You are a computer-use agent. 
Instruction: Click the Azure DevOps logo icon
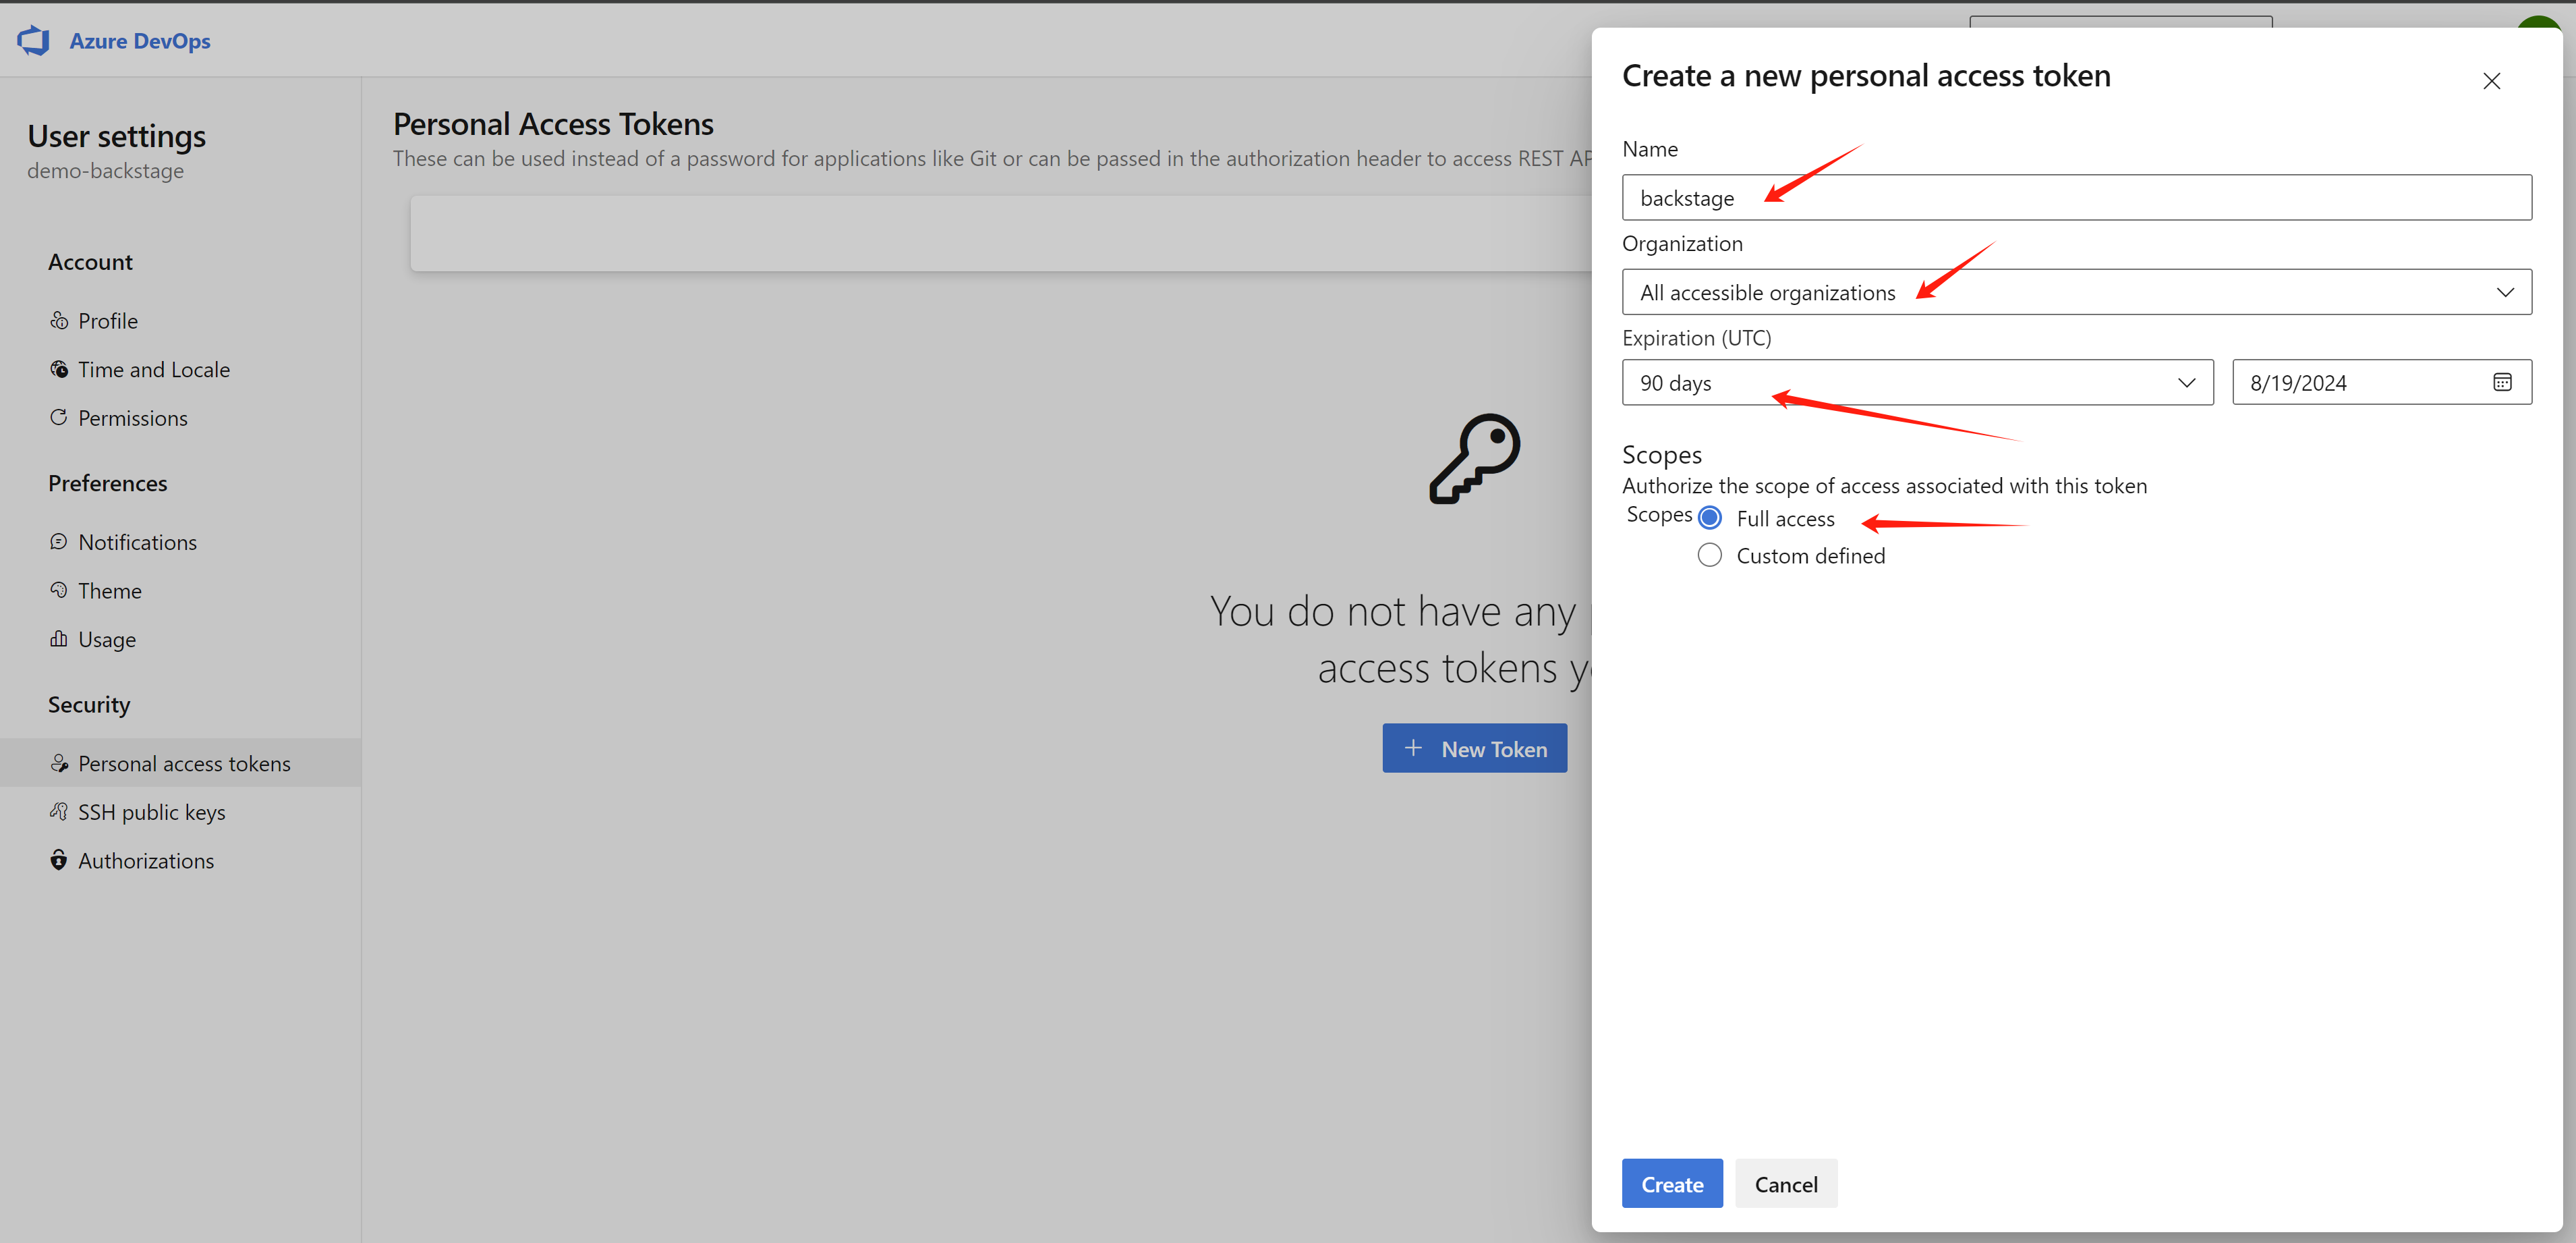coord(33,40)
